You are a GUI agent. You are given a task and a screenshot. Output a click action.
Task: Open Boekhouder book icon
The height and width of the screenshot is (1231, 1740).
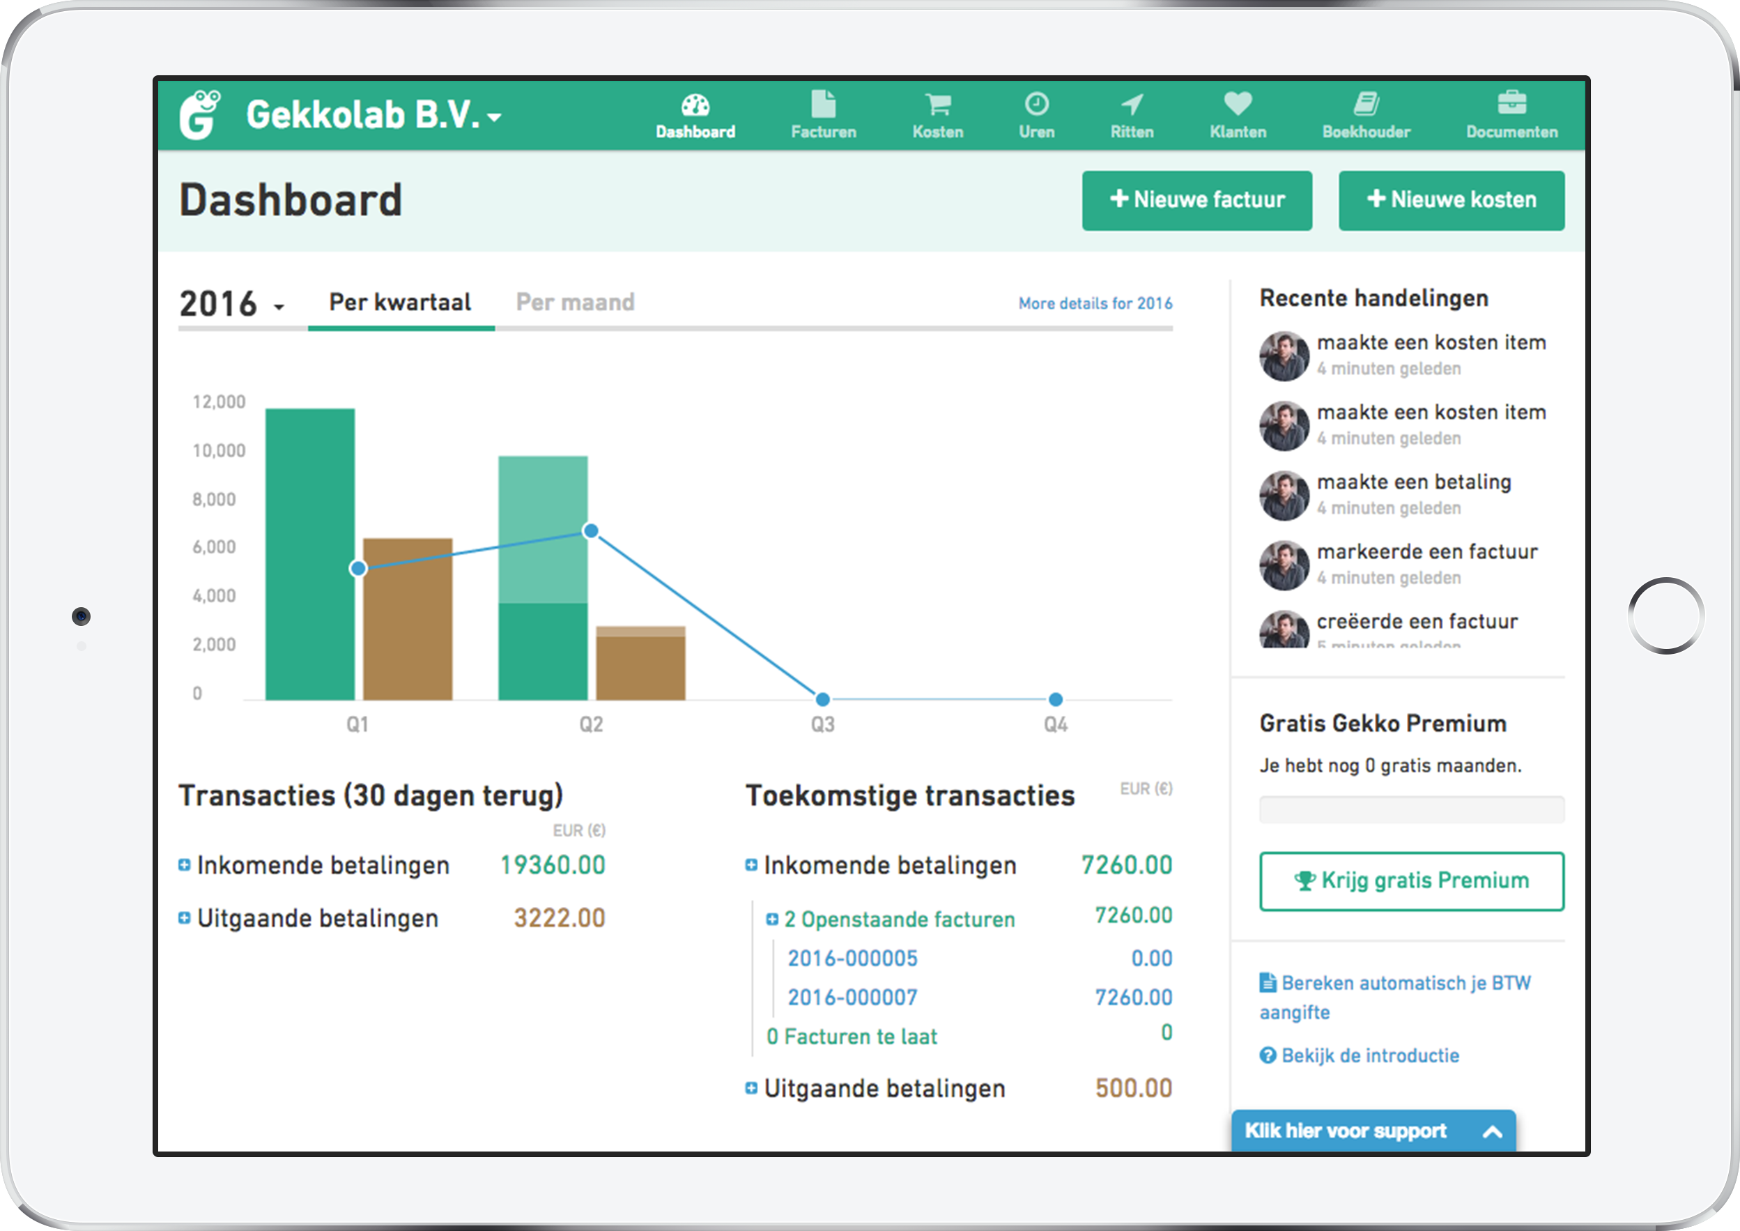1366,104
